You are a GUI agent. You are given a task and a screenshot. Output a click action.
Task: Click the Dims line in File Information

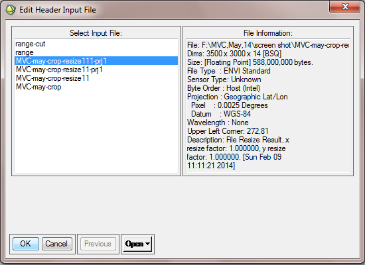tap(234, 54)
